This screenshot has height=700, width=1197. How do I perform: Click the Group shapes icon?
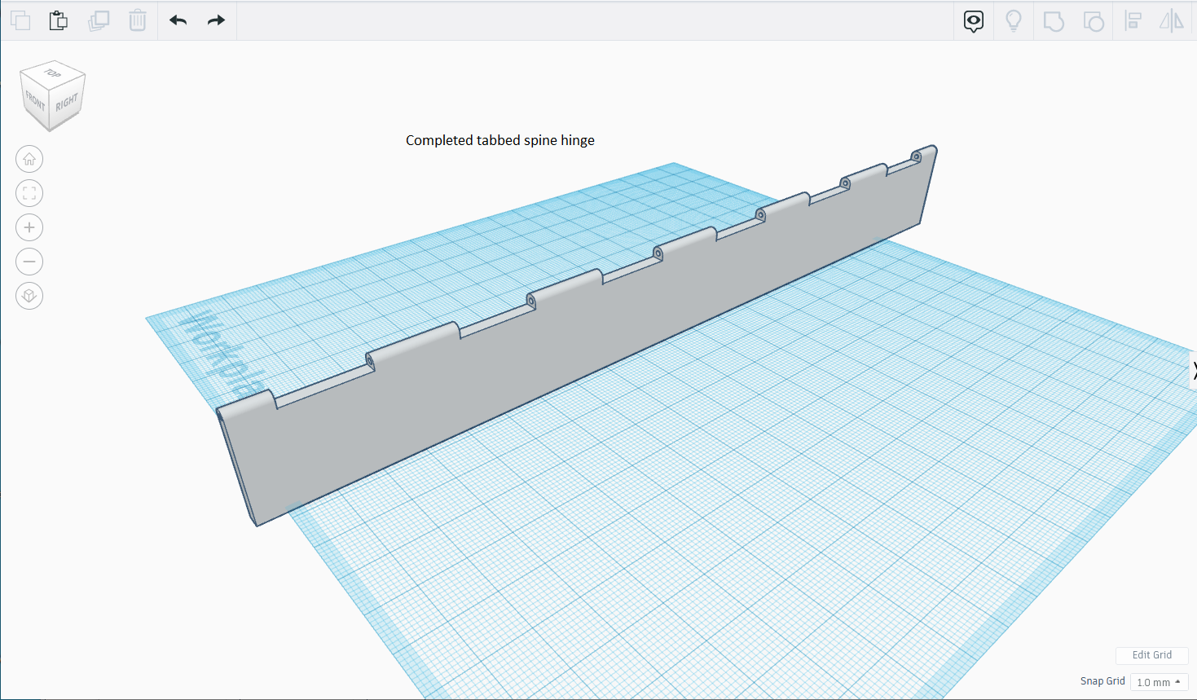[1054, 21]
